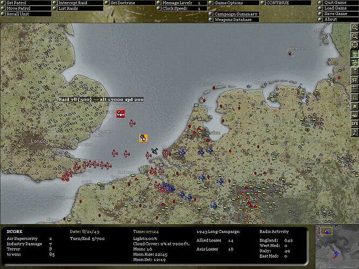Click the building sidebar icon

click(355, 107)
